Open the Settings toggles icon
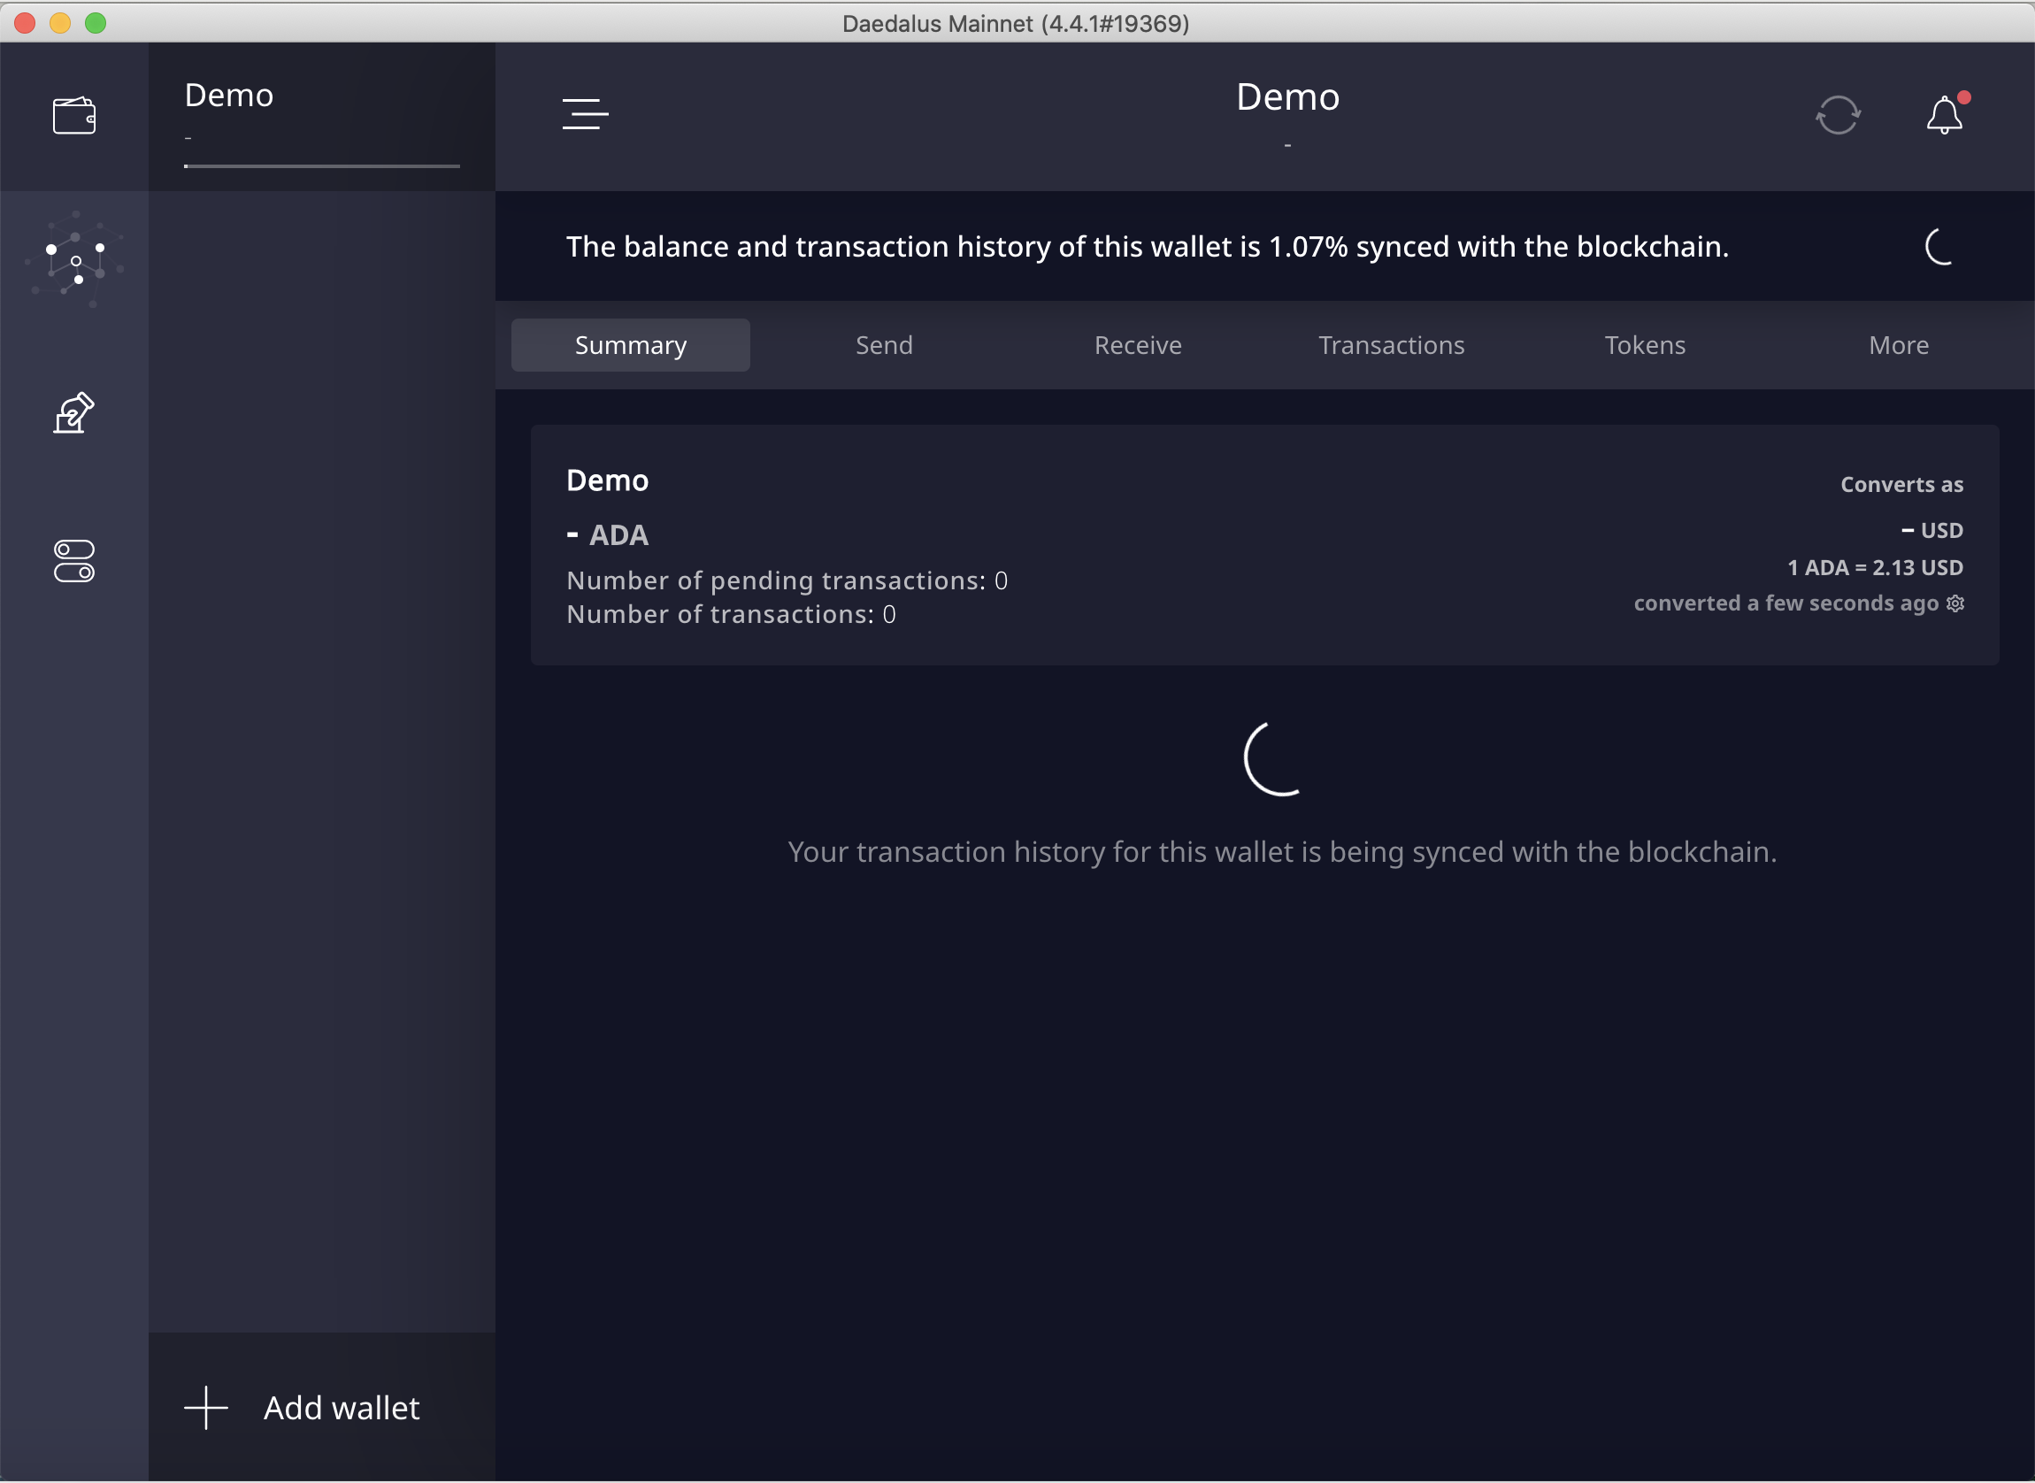The width and height of the screenshot is (2035, 1483). click(73, 561)
